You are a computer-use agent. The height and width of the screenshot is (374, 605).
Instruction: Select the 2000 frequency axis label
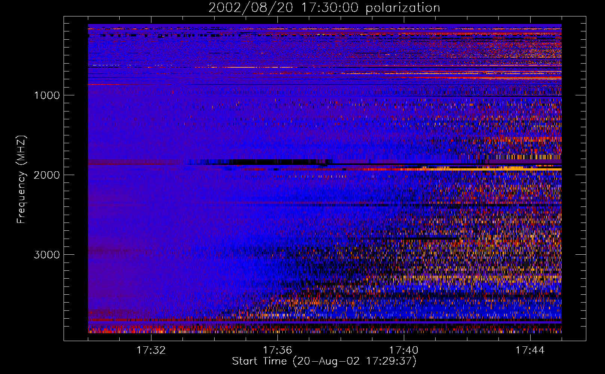(x=47, y=175)
